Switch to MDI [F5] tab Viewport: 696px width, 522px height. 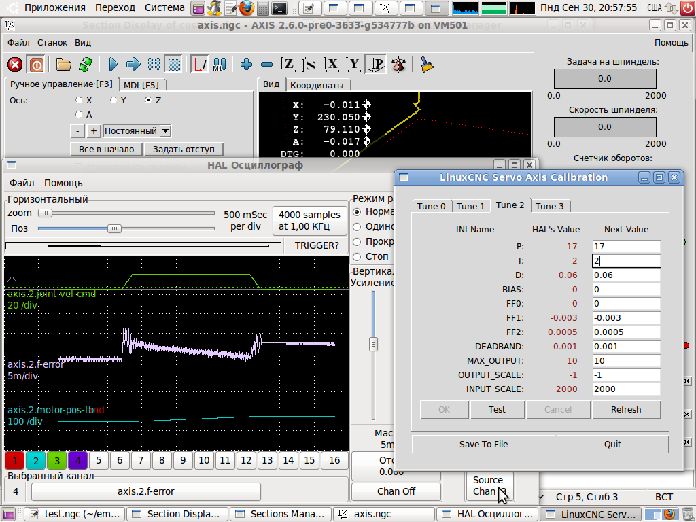tap(141, 85)
